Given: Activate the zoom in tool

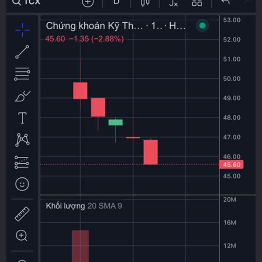Looking at the screenshot, I should tap(22, 236).
